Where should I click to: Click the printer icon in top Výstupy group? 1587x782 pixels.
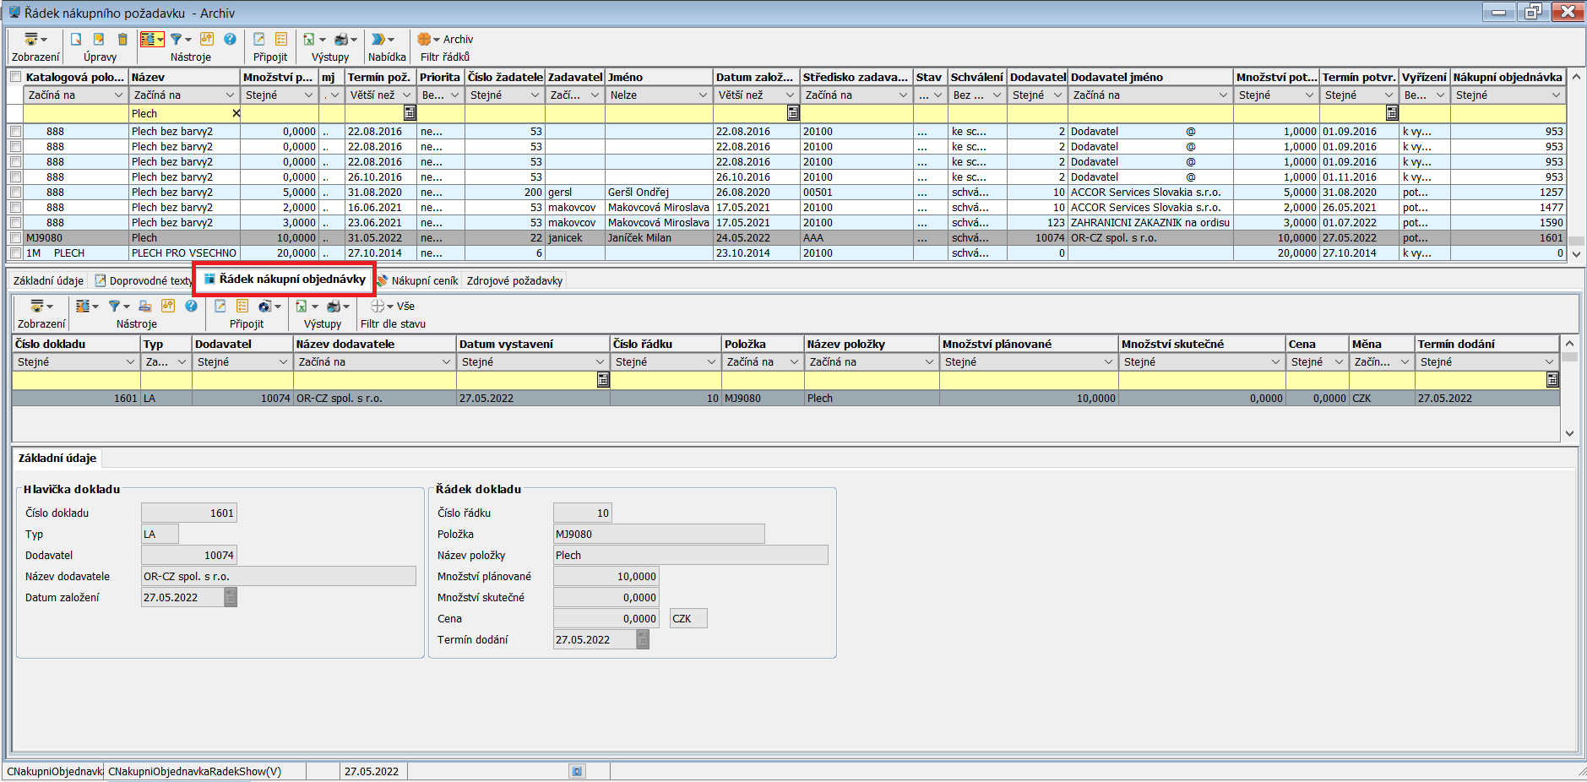341,40
